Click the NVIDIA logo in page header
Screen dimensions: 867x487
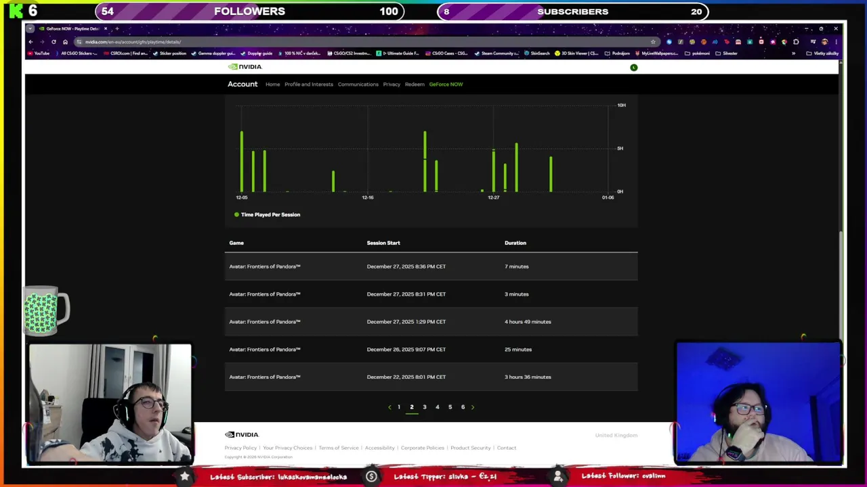click(x=245, y=67)
